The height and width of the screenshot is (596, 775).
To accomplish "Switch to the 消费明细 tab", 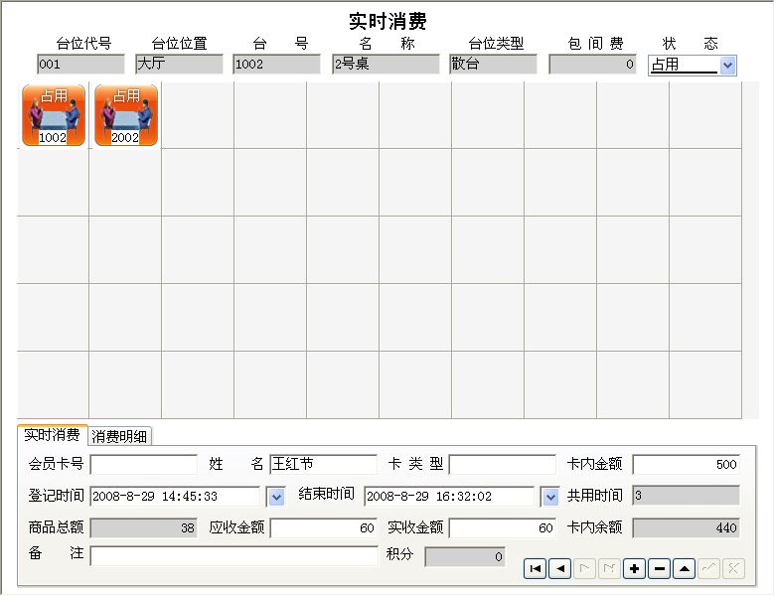I will (x=119, y=436).
